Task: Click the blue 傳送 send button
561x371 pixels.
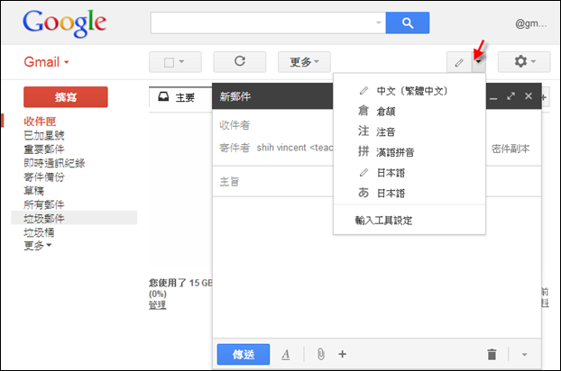Action: point(244,354)
